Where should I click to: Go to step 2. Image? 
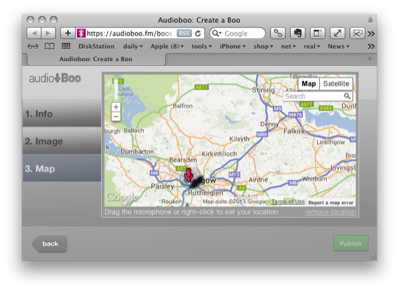62,141
